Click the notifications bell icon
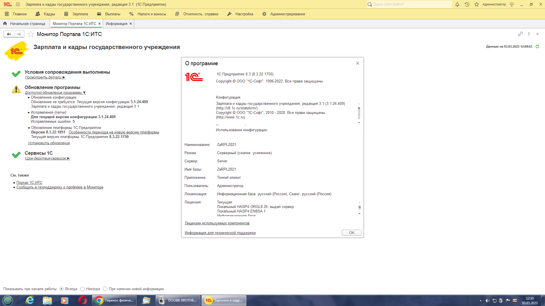The width and height of the screenshot is (545, 306). pos(457,4)
